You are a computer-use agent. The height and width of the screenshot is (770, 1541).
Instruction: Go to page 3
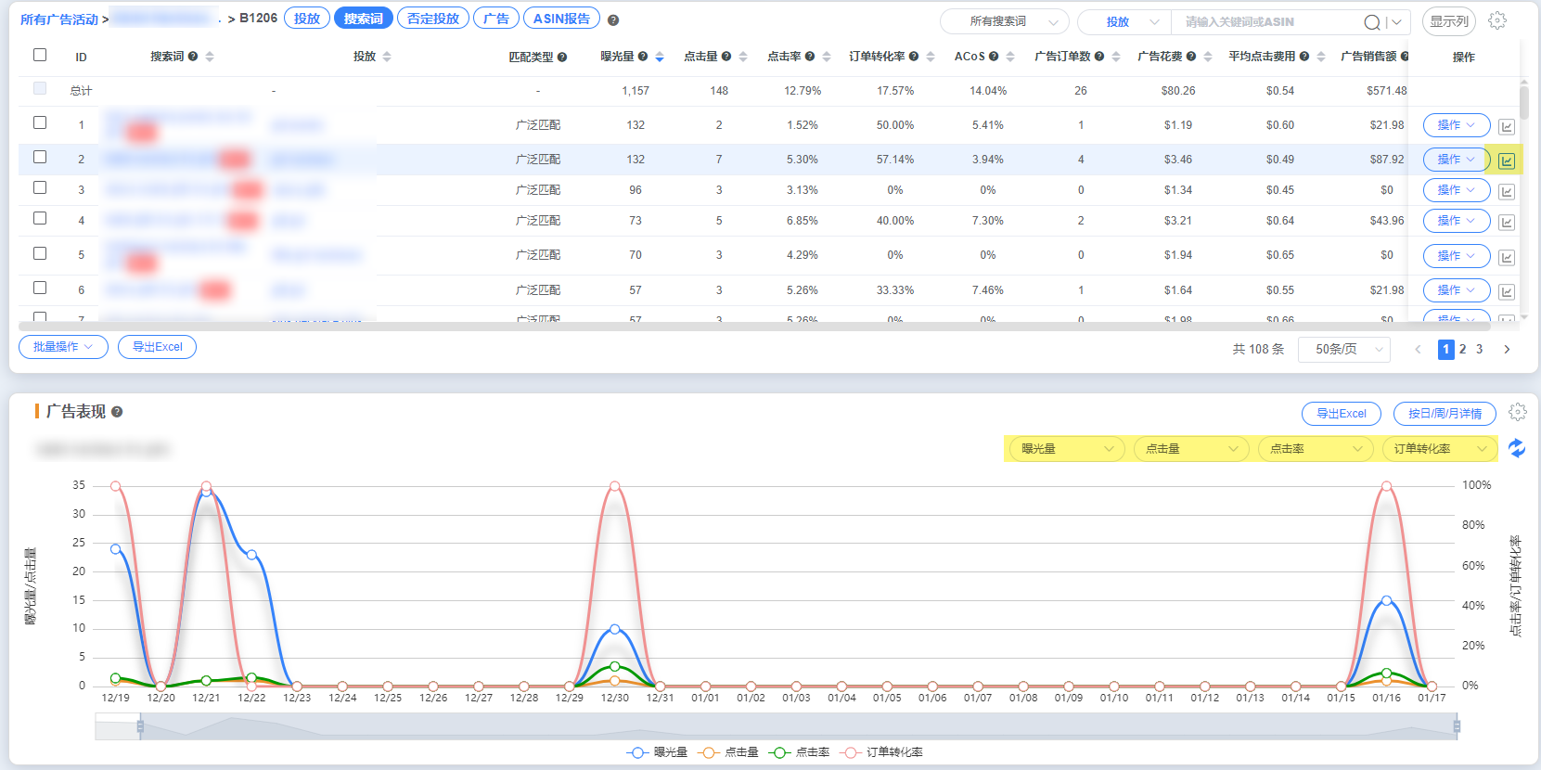[x=1480, y=350]
